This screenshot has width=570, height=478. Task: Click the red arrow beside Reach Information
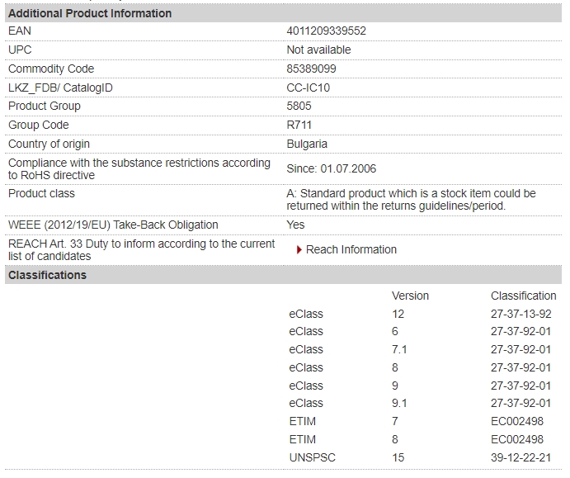(299, 249)
